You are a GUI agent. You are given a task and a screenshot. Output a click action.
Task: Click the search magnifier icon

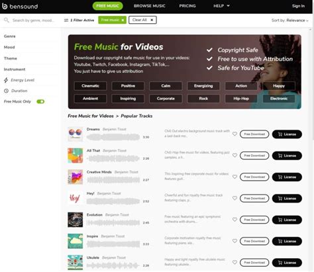[7, 20]
